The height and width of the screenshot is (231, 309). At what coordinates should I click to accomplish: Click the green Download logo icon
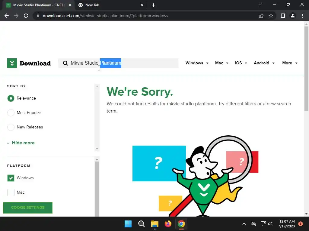(12, 63)
